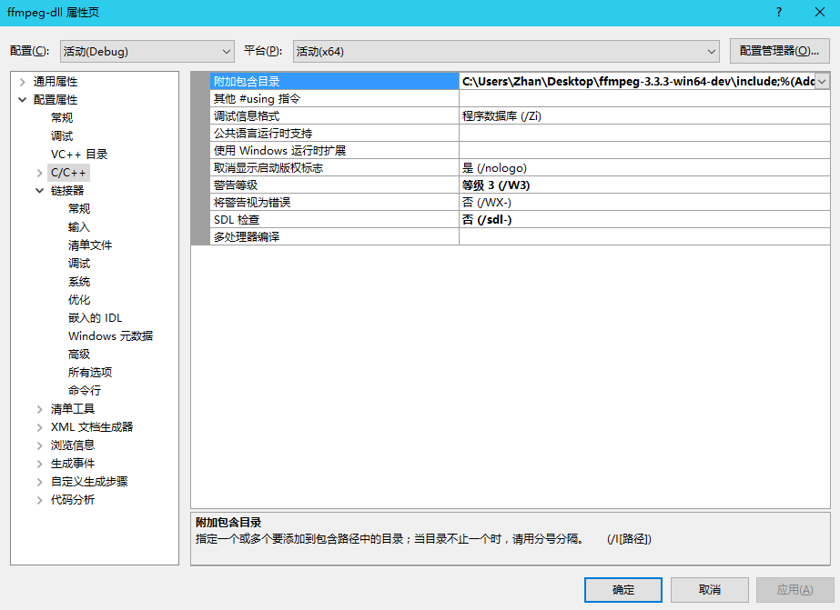
Task: Select 高级 under 链接器
Action: (x=79, y=355)
